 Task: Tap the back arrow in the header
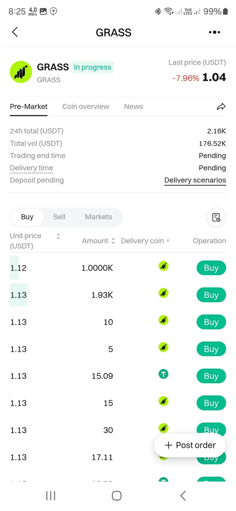tap(15, 32)
